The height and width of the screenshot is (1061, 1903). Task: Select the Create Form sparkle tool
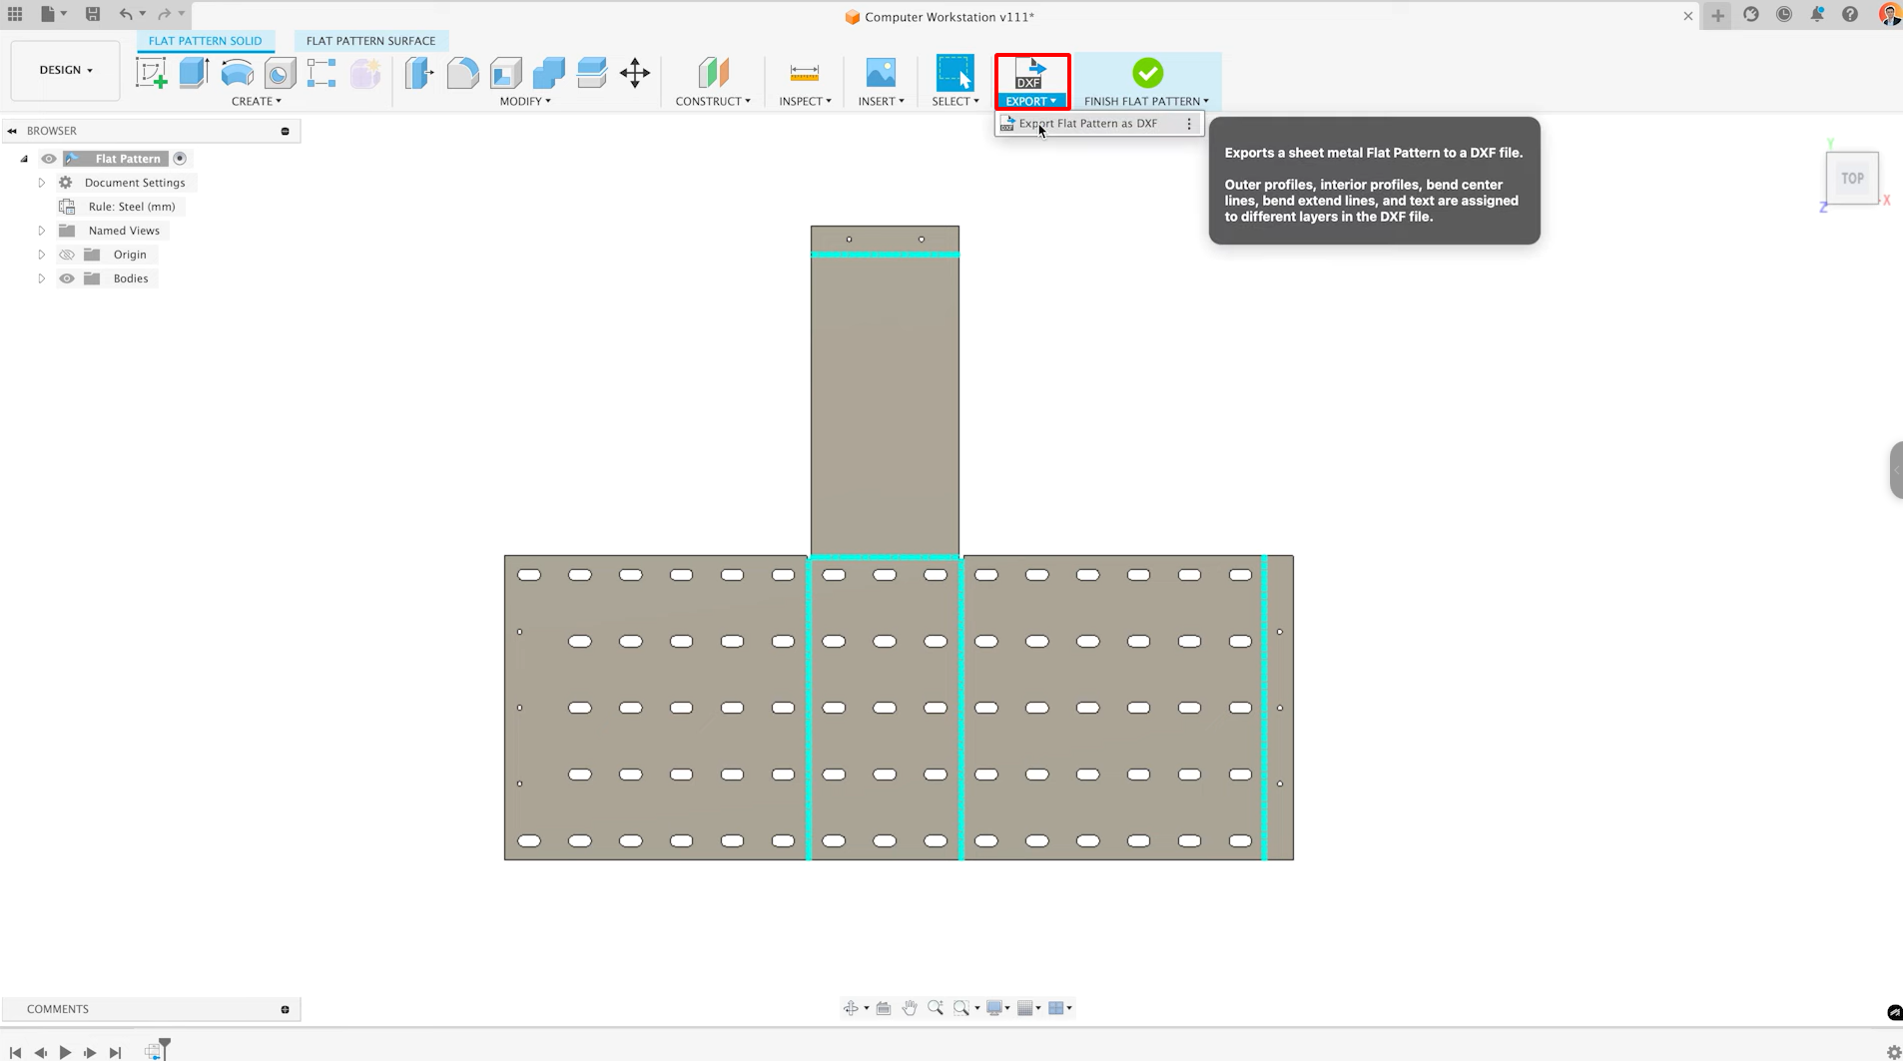(x=364, y=73)
